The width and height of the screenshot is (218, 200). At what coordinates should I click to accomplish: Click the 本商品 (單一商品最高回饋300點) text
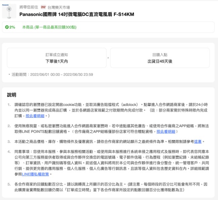point(49,27)
